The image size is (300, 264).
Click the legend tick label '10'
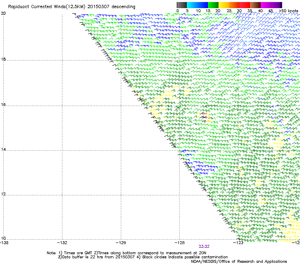[x=198, y=11]
